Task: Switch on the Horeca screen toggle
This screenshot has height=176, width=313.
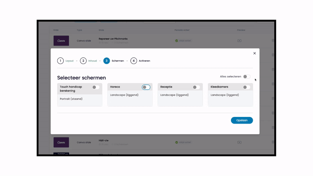Action: click(146, 87)
